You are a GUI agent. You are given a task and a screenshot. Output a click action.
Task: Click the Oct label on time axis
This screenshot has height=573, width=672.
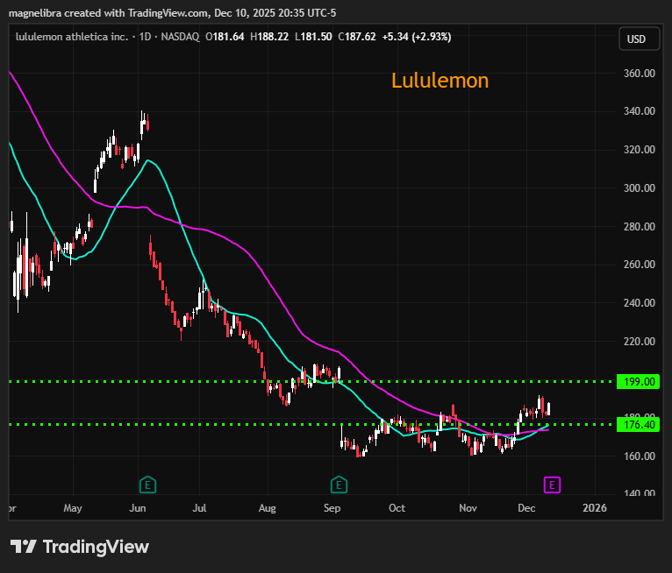(397, 508)
